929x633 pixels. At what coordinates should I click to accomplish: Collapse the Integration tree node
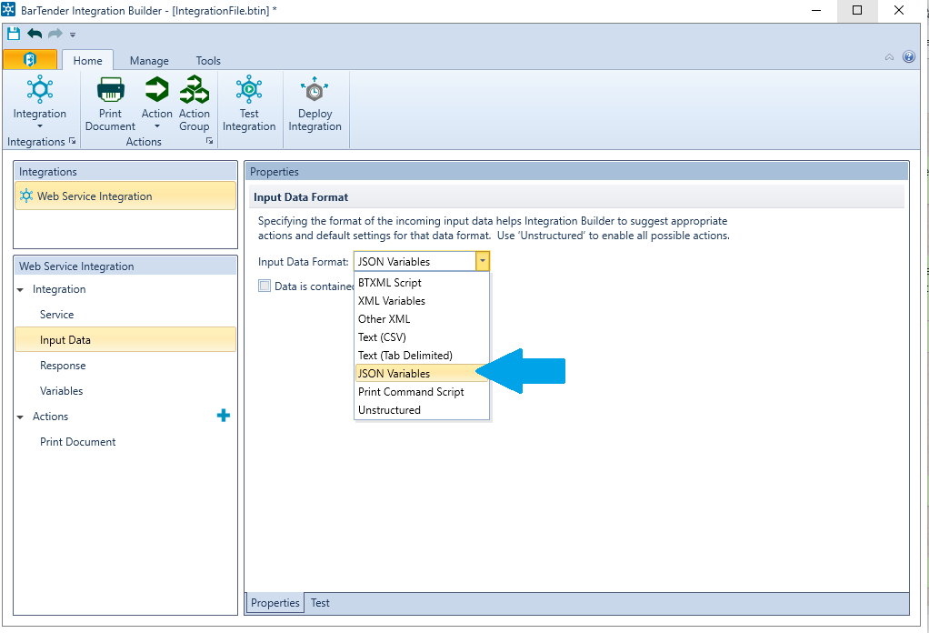(21, 290)
